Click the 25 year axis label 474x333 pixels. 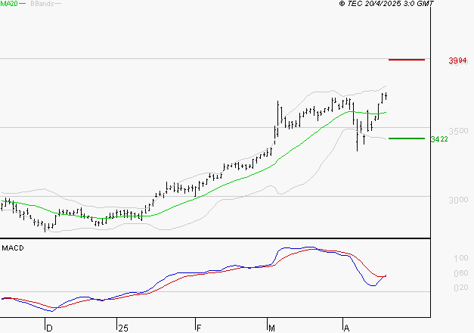coord(123,328)
